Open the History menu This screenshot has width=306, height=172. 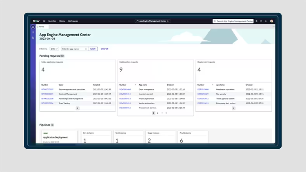(x=62, y=21)
